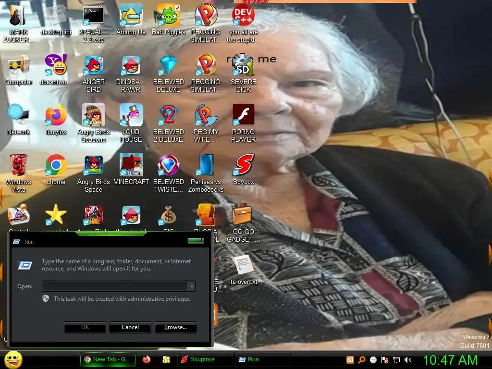Launch BEJEWED DELUXE shortcut
This screenshot has height=369, width=492.
[x=169, y=74]
